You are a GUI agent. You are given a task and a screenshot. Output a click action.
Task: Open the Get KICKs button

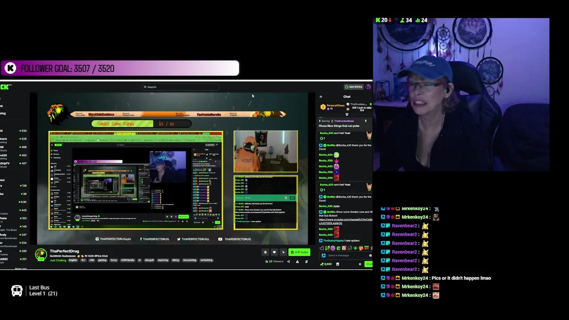point(354,87)
